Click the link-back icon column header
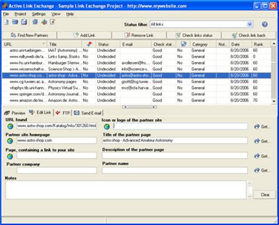This screenshot has height=225, width=279. 184,44
